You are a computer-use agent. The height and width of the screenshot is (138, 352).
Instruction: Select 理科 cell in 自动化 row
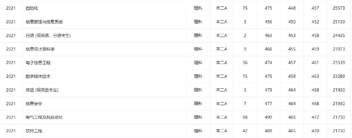click(x=198, y=8)
